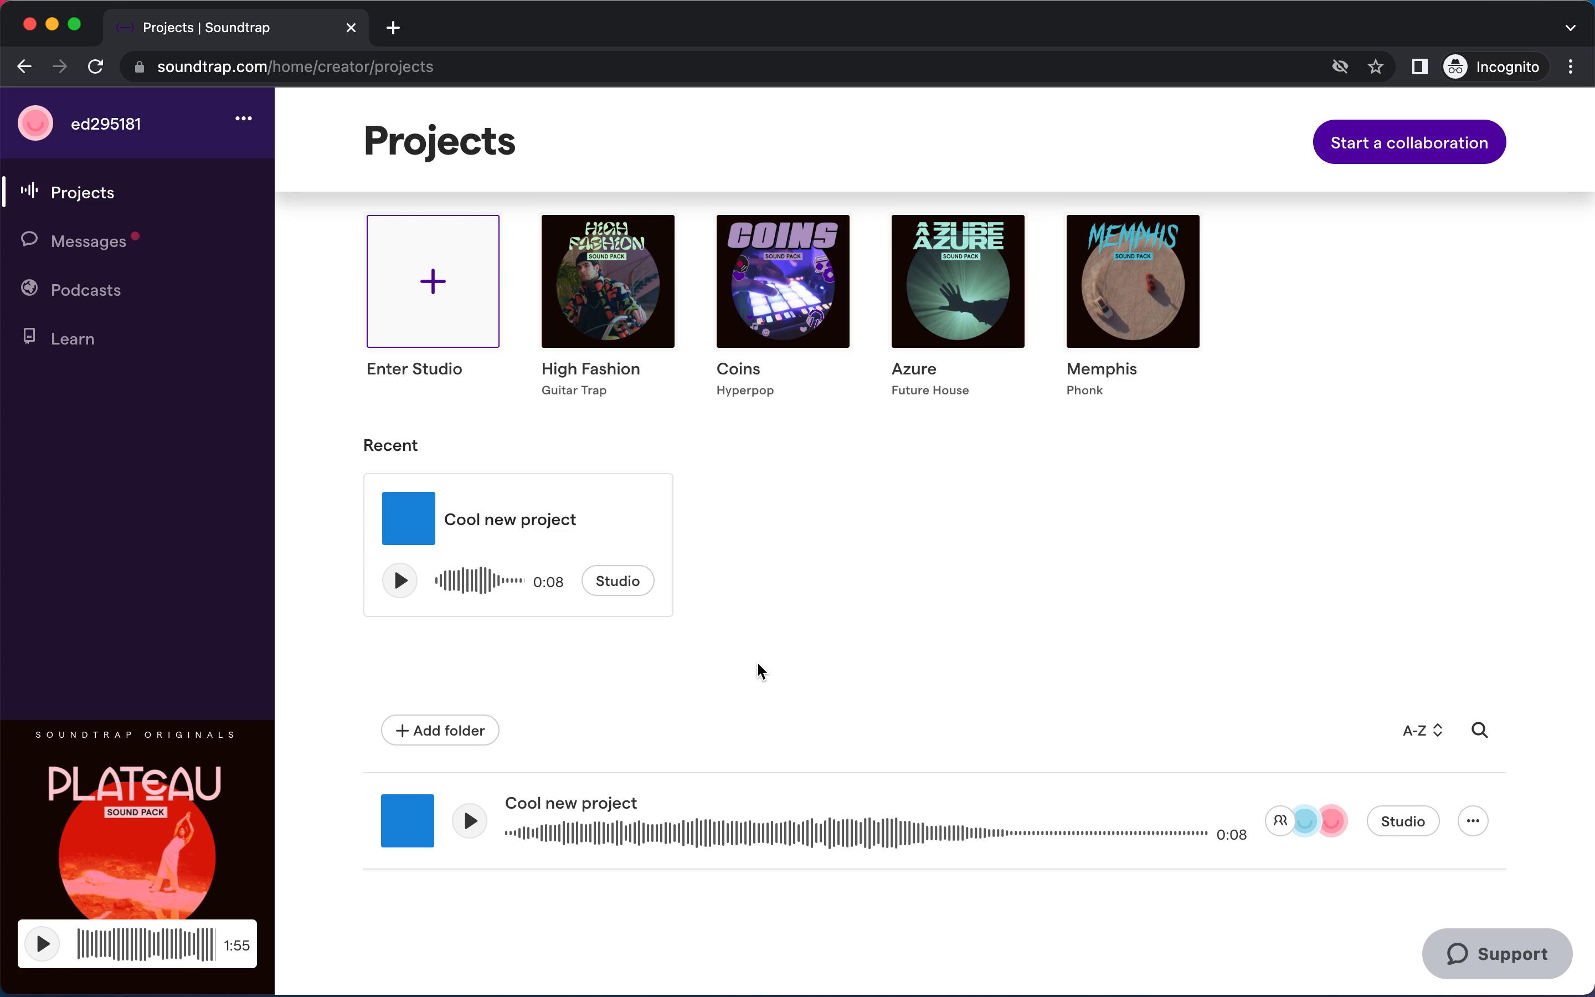Open the three-dot menu for Cool new project
Image resolution: width=1595 pixels, height=997 pixels.
pos(1472,820)
